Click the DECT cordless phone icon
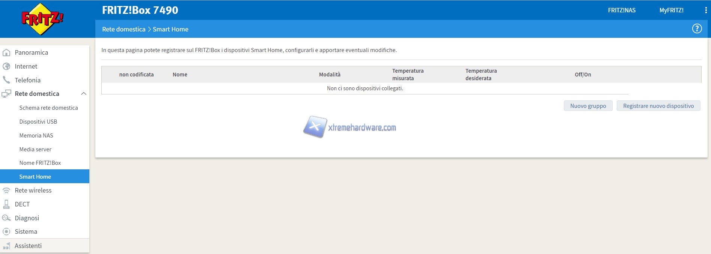 [6, 204]
